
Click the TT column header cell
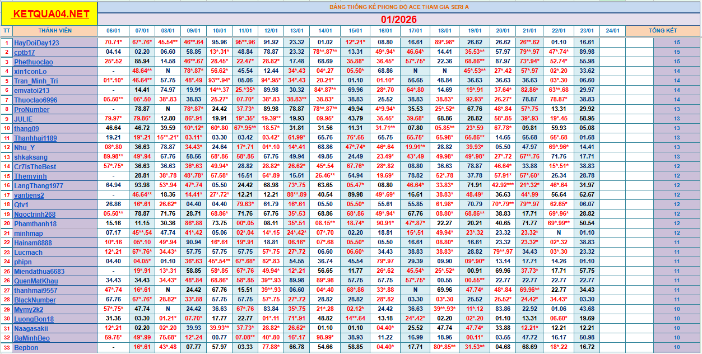[x=7, y=31]
